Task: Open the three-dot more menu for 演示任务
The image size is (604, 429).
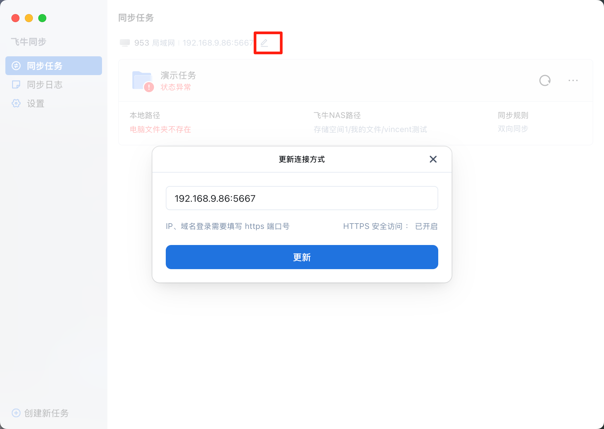Action: (573, 80)
